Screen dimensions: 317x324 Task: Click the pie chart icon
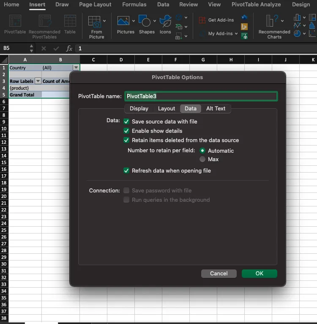(297, 33)
